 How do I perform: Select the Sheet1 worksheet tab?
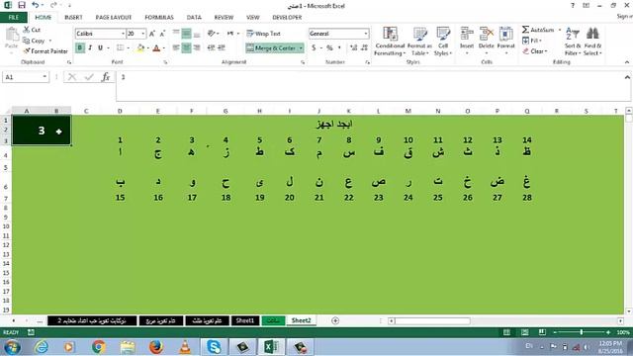pos(245,320)
